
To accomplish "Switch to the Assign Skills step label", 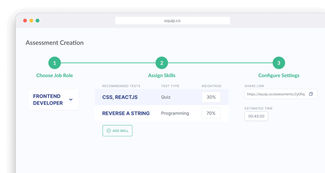I will pos(162,76).
